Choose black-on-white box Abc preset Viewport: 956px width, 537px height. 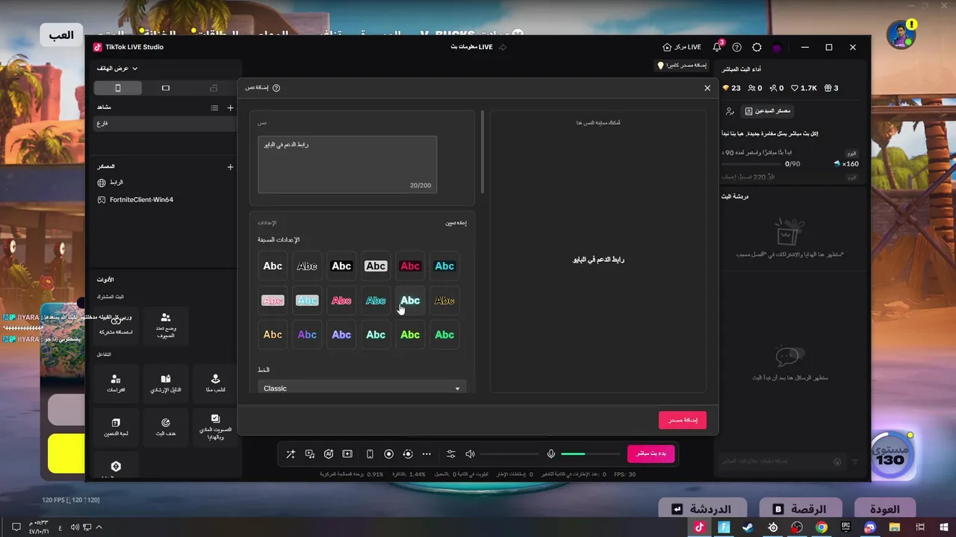376,266
